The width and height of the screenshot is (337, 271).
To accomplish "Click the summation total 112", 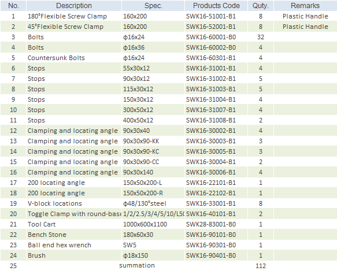I will coord(261,266).
